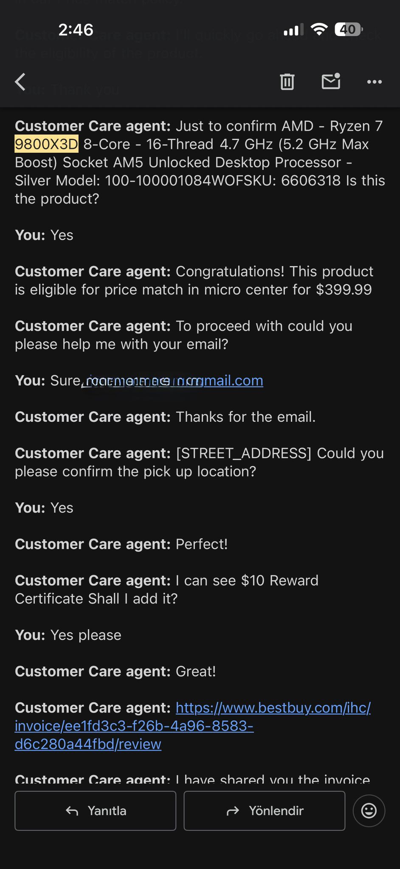Screen dimensions: 400x869
Task: Tap the $10 Reward Certificate message
Action: pos(166,589)
